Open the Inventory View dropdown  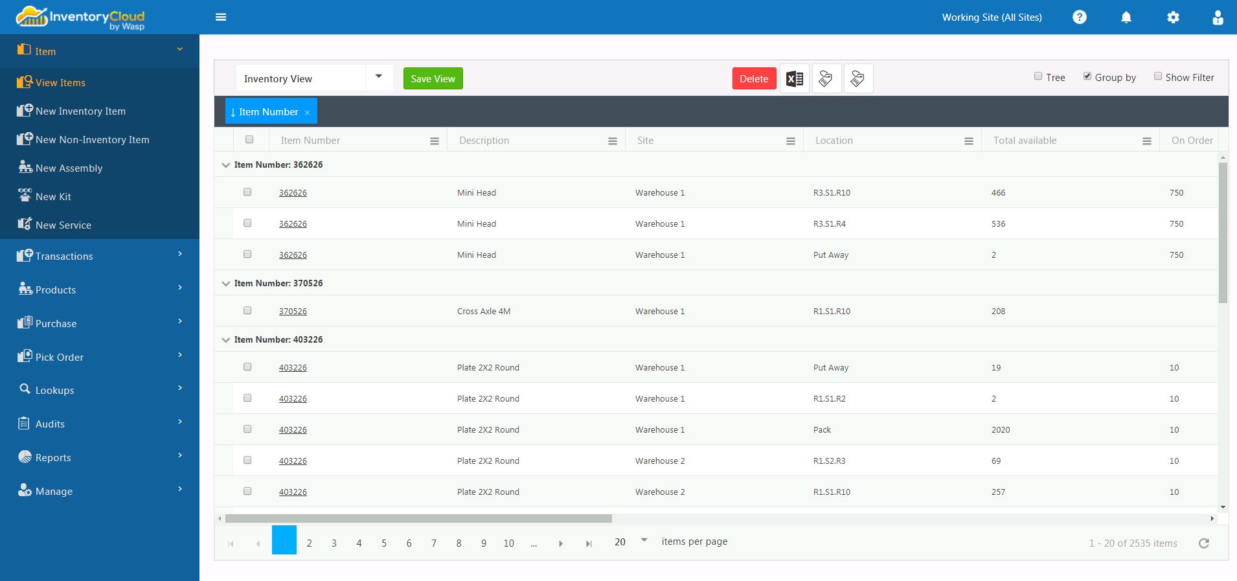click(379, 77)
